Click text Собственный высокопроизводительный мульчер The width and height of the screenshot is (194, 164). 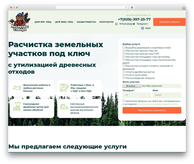pos(84,109)
